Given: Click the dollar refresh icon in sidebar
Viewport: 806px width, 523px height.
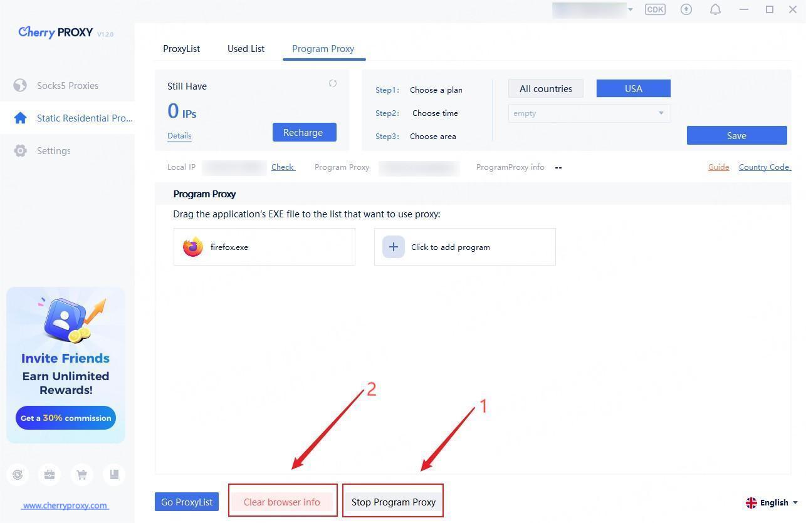Looking at the screenshot, I should [x=18, y=475].
